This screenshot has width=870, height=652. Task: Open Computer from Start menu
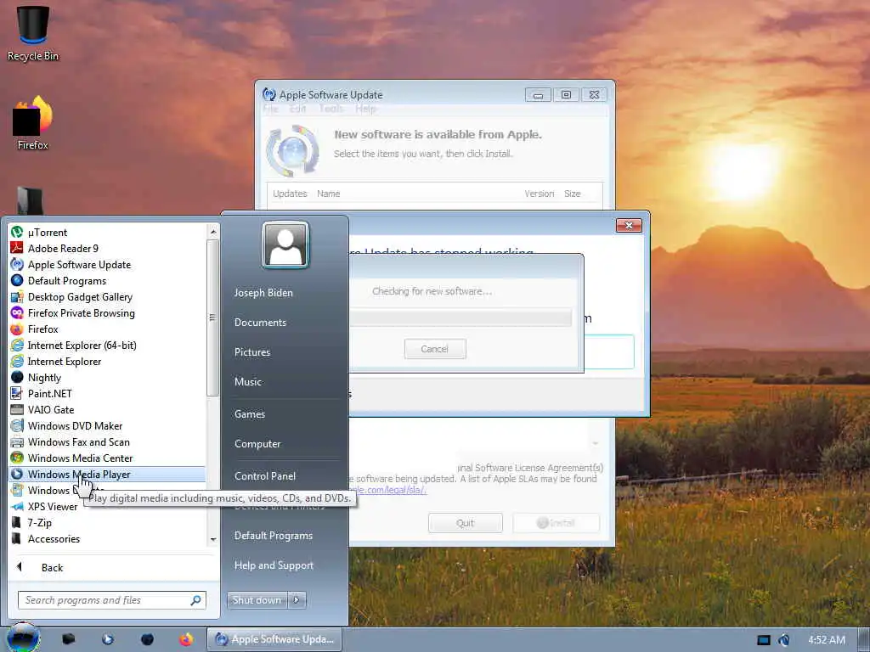pyautogui.click(x=257, y=443)
